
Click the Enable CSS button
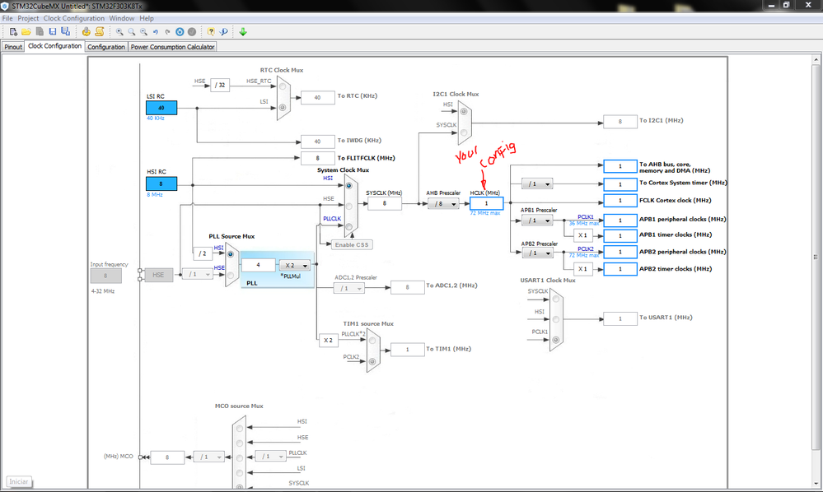click(352, 244)
